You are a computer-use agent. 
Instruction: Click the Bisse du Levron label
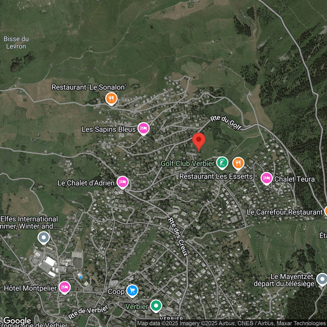pos(16,43)
